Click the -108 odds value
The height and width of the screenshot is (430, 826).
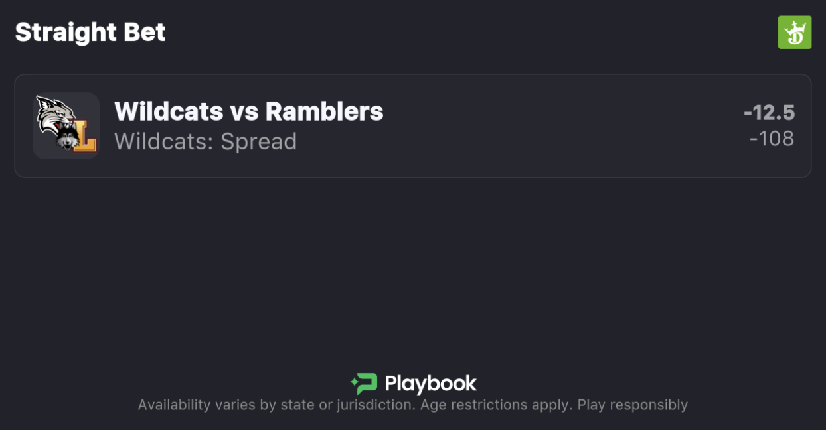point(772,139)
